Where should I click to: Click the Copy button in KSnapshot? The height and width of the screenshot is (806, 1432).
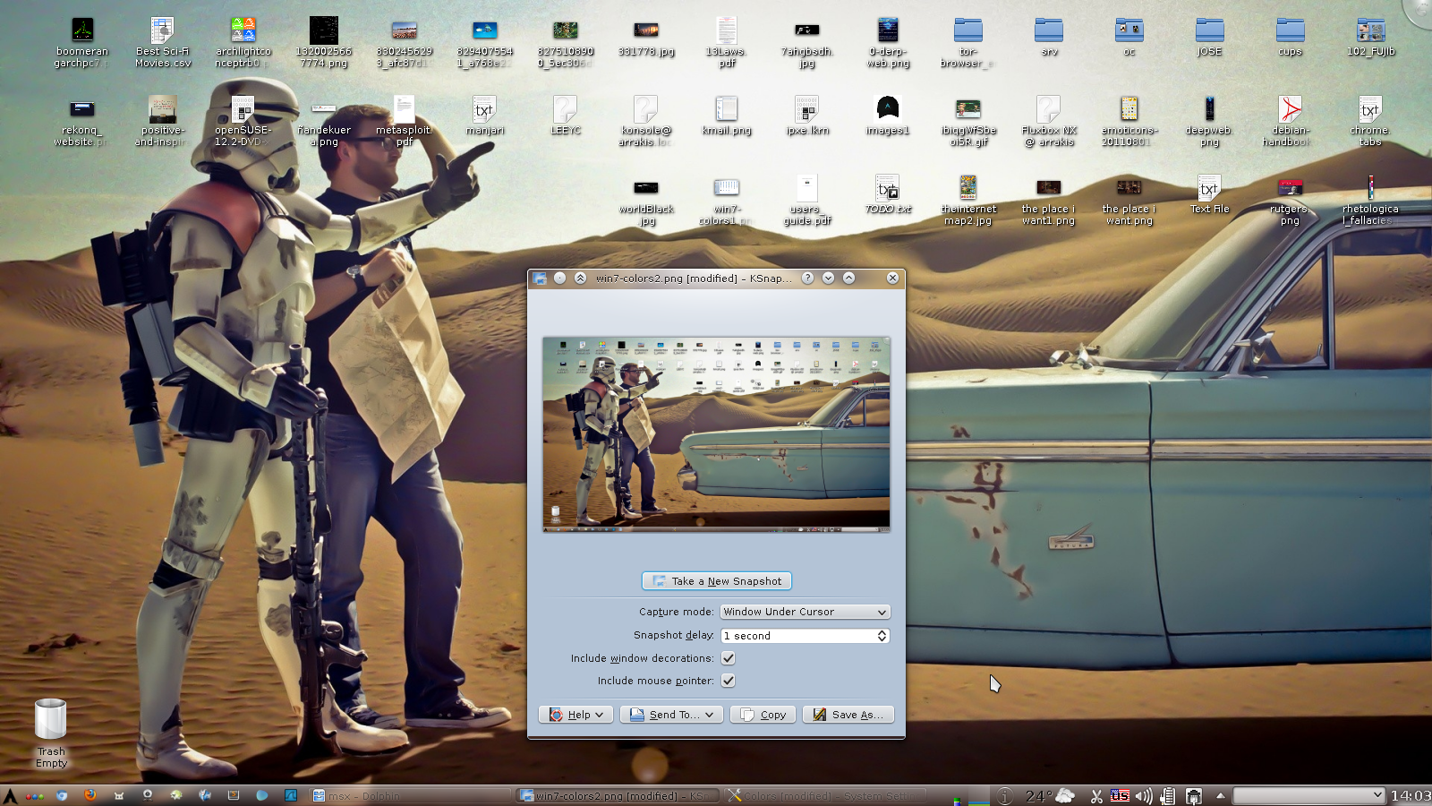click(x=763, y=715)
